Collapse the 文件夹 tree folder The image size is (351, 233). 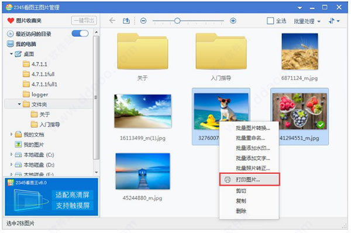point(19,104)
